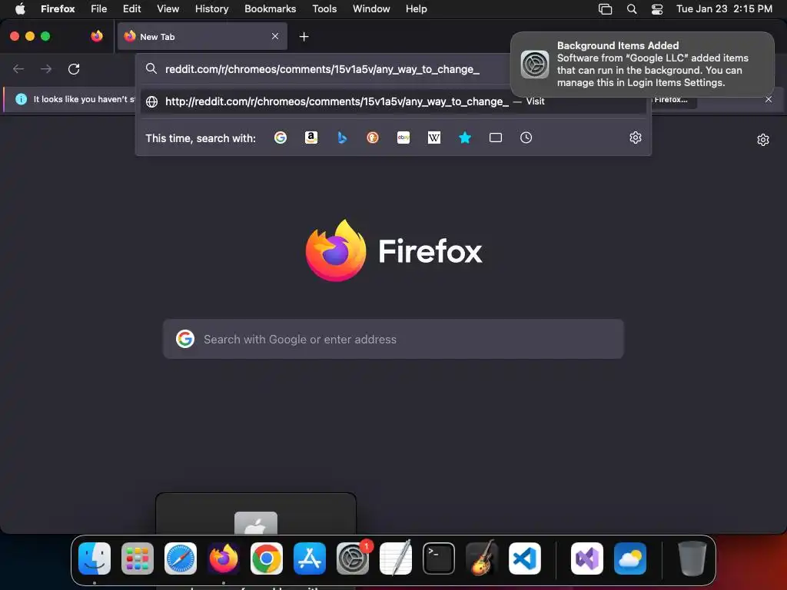Search this time with Bing icon
The height and width of the screenshot is (590, 787).
click(x=342, y=138)
